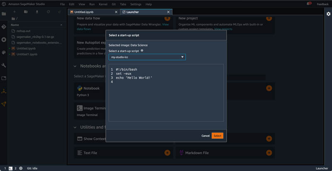Sort files by Name column header
The height and width of the screenshot is (171, 332).
(37, 25)
